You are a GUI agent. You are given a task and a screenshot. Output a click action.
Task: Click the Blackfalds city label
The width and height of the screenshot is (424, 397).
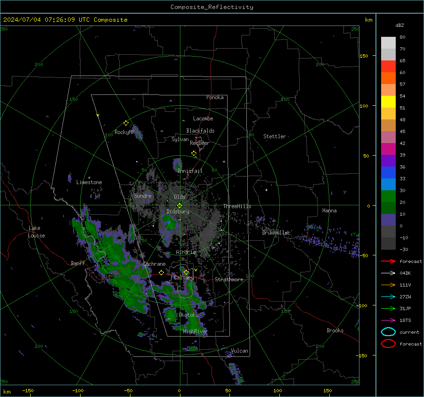point(200,131)
